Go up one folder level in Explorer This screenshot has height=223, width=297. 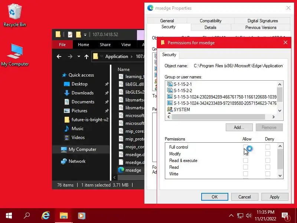click(87, 56)
